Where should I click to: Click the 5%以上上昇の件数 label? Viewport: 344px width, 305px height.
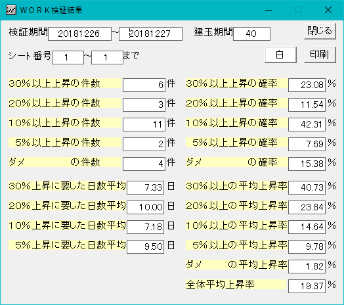tap(65, 143)
